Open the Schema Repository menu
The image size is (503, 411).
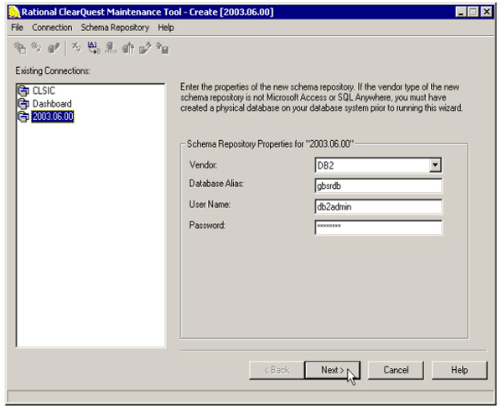pyautogui.click(x=115, y=28)
